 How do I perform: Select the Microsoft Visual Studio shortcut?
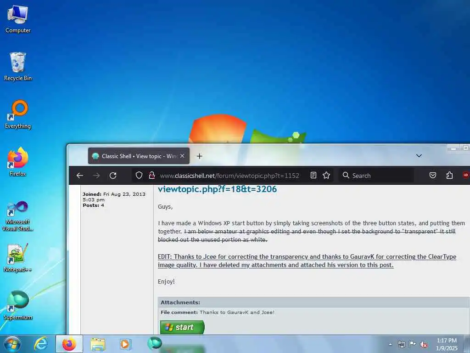click(18, 216)
